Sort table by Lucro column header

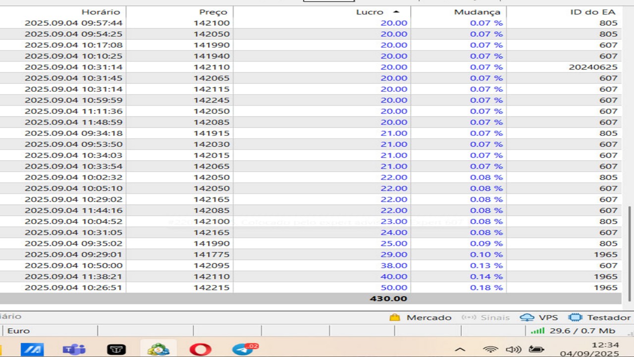370,12
